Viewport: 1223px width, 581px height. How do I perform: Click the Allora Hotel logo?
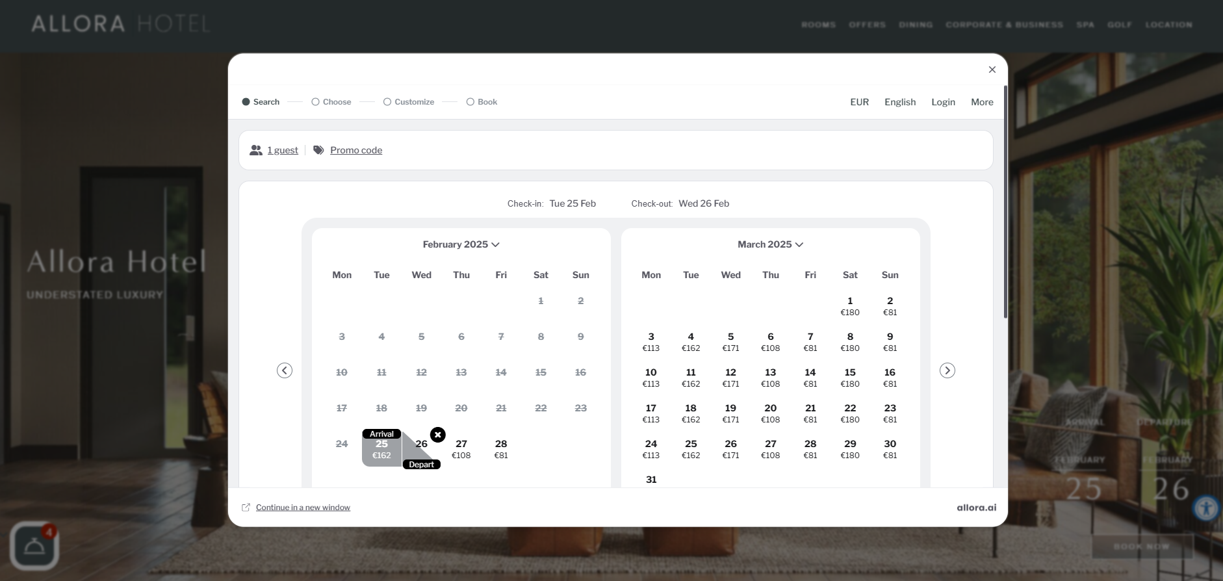point(121,25)
